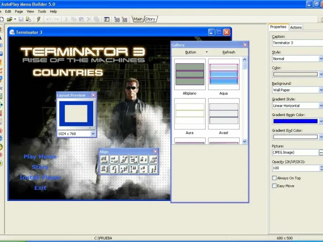Viewport: 323px width, 242px height.
Task: Click the Story link on the menu canvas
Action: pyautogui.click(x=40, y=167)
